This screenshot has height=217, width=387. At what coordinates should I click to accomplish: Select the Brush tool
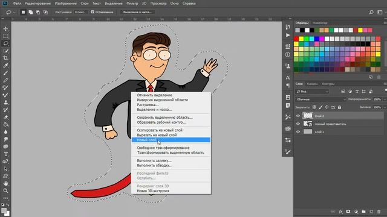(x=5, y=73)
